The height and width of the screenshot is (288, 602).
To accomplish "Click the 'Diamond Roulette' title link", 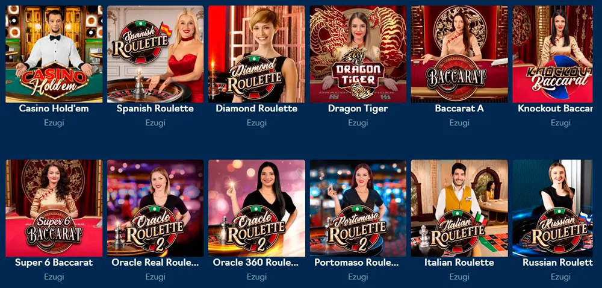I will tap(256, 108).
